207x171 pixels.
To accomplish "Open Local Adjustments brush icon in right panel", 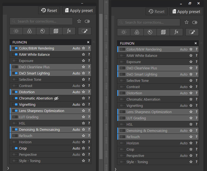I will [x=192, y=32].
